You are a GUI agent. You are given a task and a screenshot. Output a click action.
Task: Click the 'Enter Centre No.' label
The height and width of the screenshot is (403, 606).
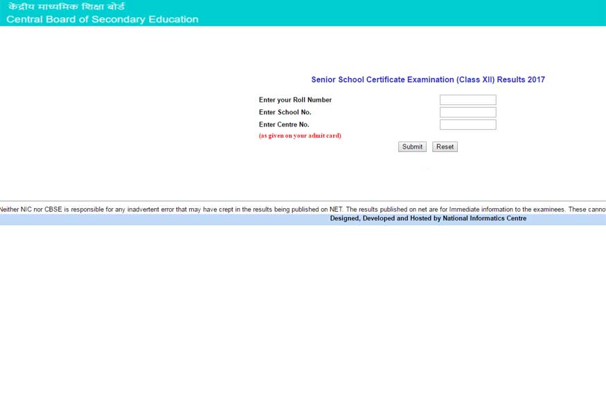pos(284,125)
